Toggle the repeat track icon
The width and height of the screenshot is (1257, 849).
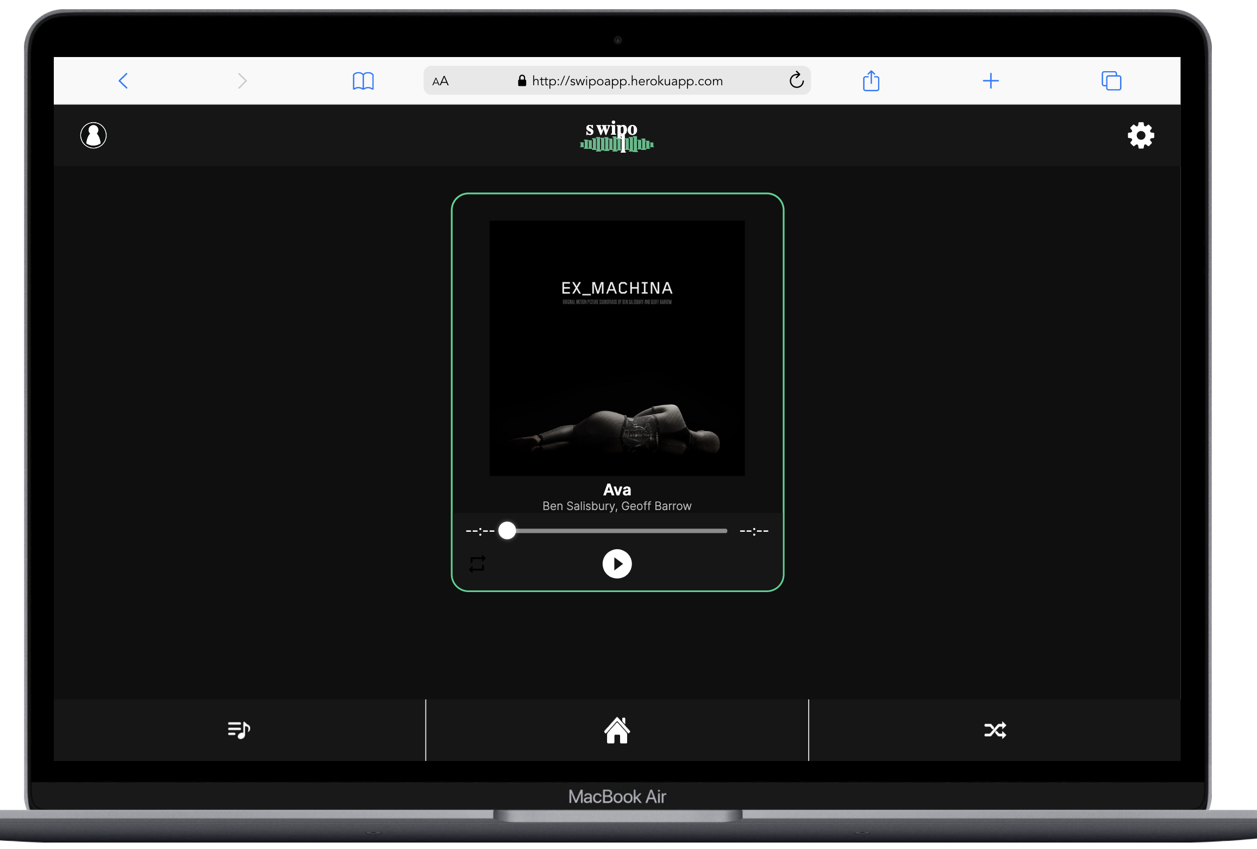point(477,564)
